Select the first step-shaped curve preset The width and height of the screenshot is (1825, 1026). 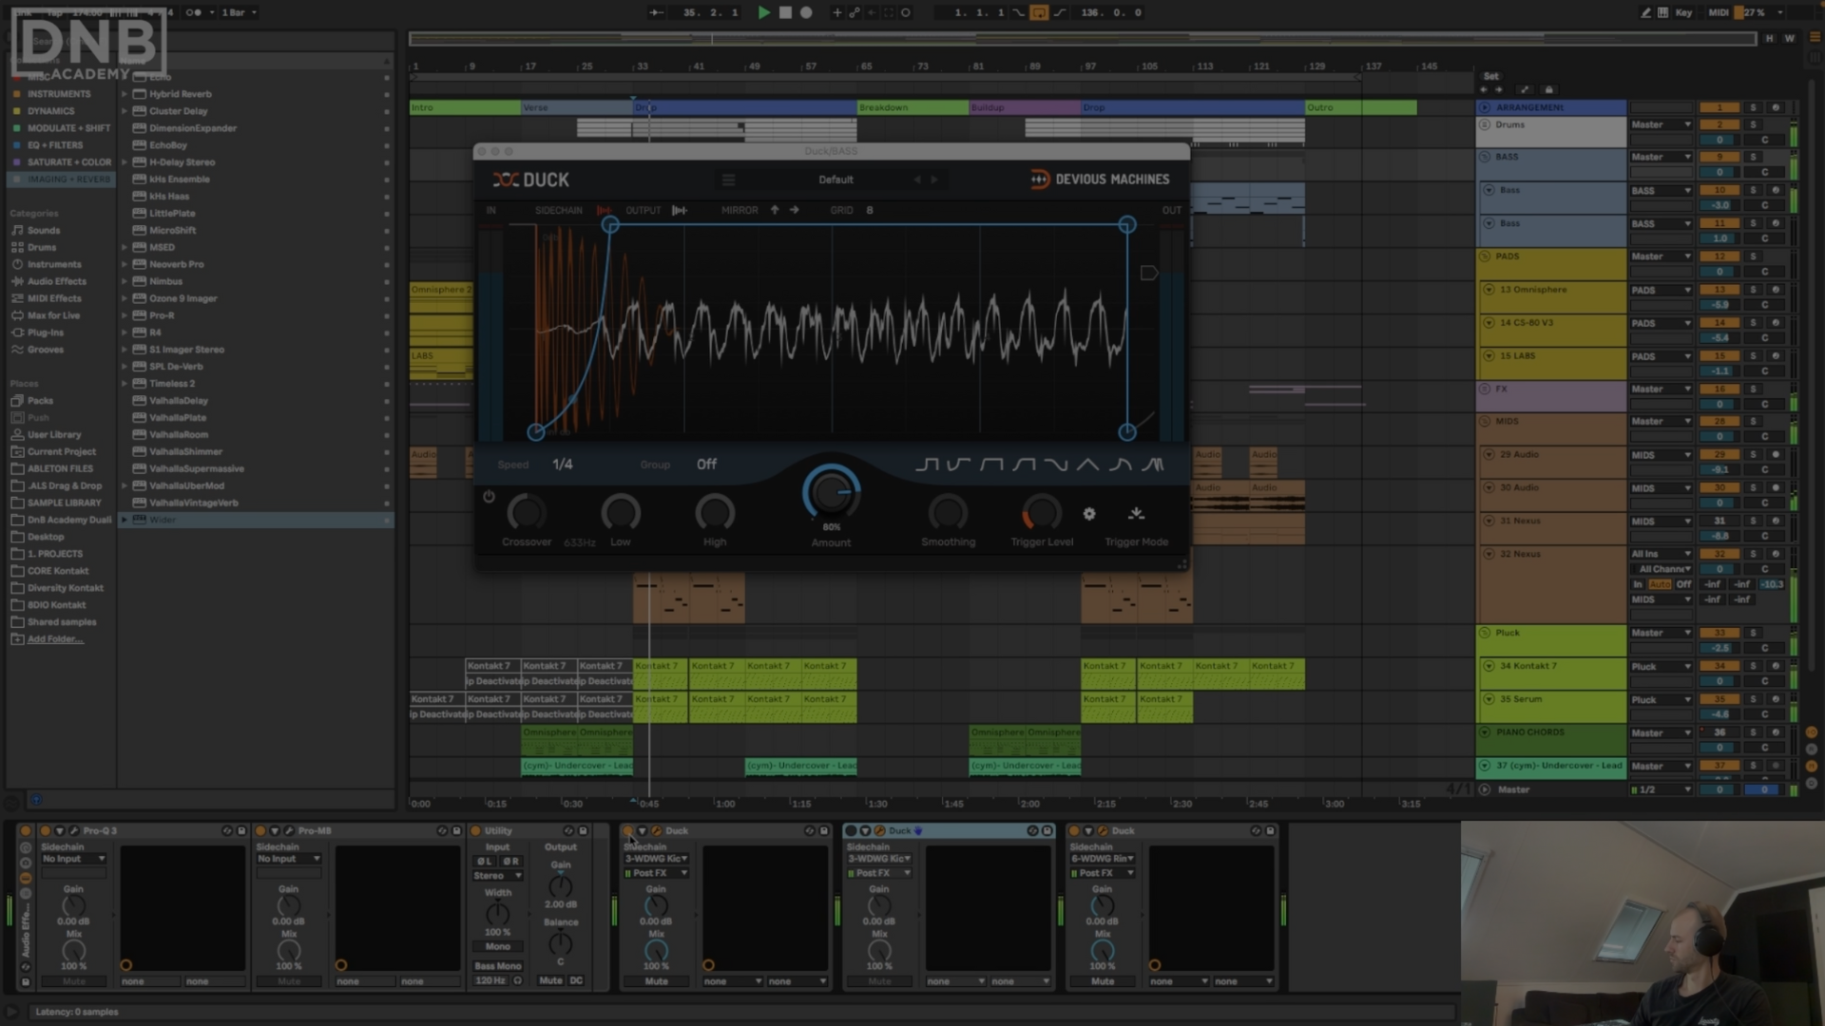tap(927, 465)
